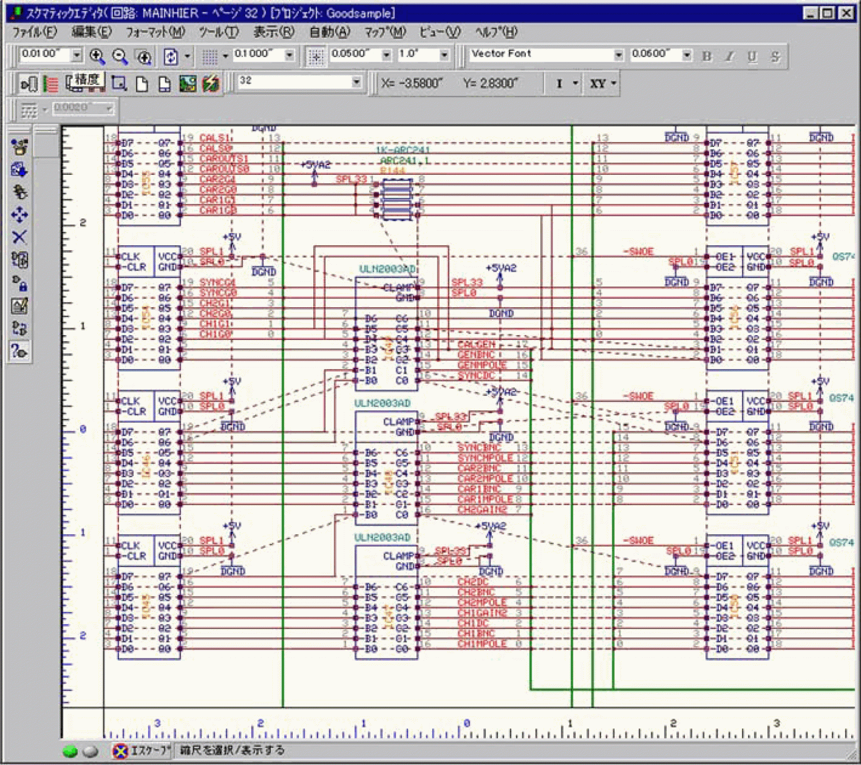Open the フォーマット(M) menu
Image resolution: width=861 pixels, height=765 pixels.
click(x=156, y=32)
